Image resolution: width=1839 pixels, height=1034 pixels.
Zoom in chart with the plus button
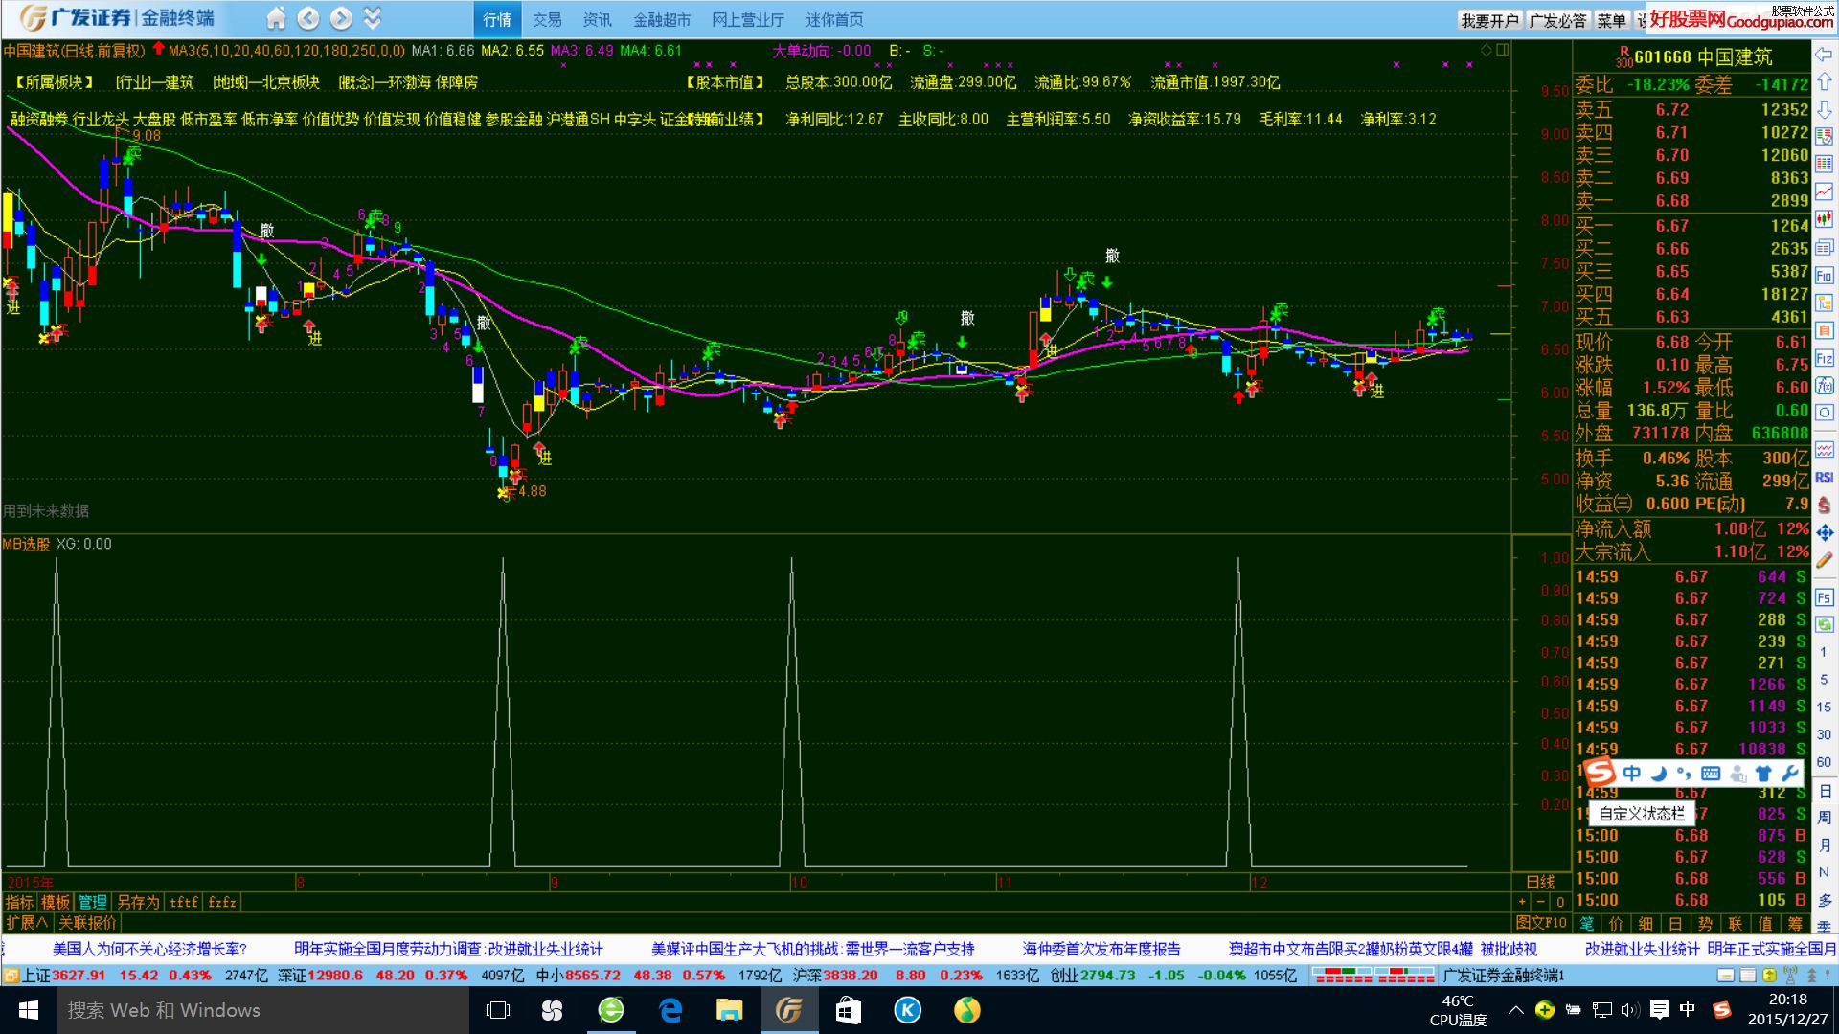click(1522, 902)
